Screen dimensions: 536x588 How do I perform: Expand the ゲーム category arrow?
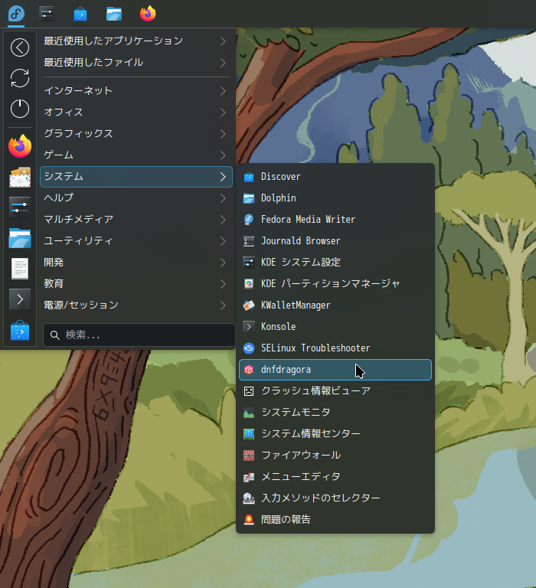[223, 155]
